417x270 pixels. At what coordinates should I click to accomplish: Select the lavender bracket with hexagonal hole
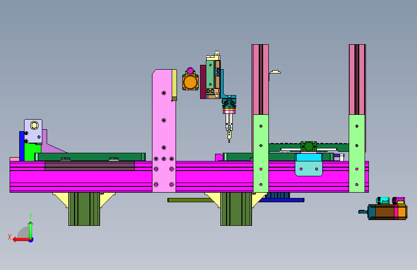click(33, 131)
